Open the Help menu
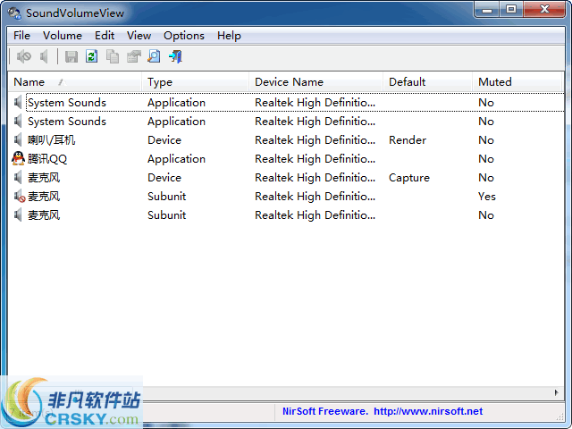 click(229, 36)
